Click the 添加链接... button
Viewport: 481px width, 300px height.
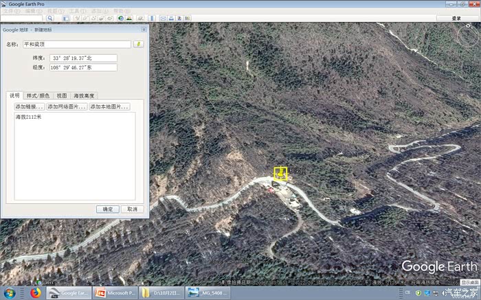tap(30, 106)
